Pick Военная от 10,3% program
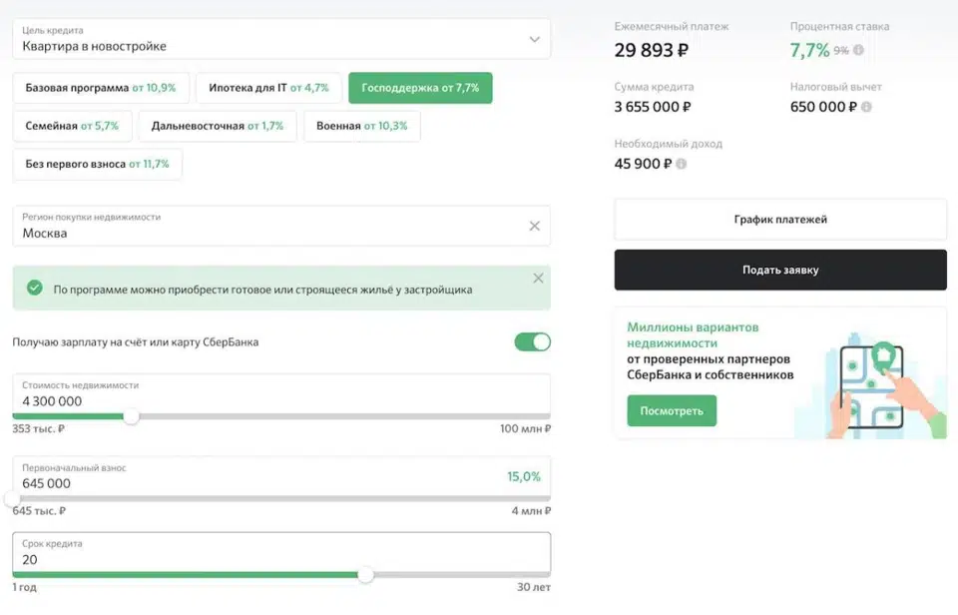 tap(361, 126)
